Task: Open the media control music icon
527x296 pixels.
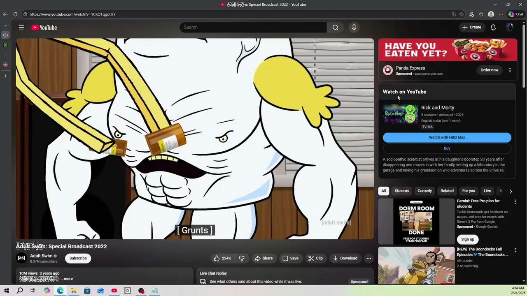Action: click(x=471, y=14)
